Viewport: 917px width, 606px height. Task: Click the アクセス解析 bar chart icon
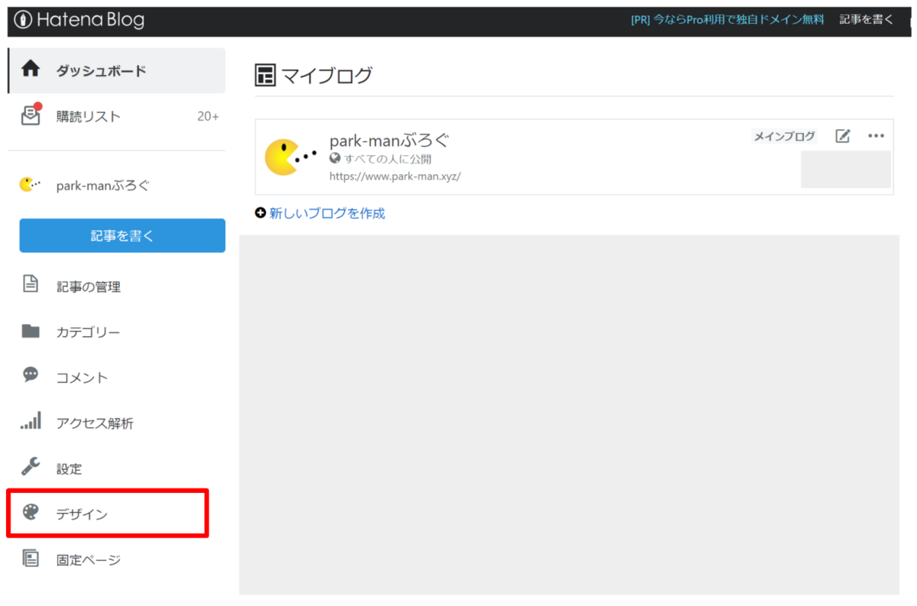point(31,421)
